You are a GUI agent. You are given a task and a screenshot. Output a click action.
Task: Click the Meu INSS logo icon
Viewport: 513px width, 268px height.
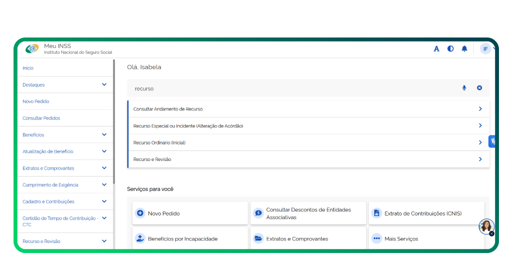pos(32,48)
